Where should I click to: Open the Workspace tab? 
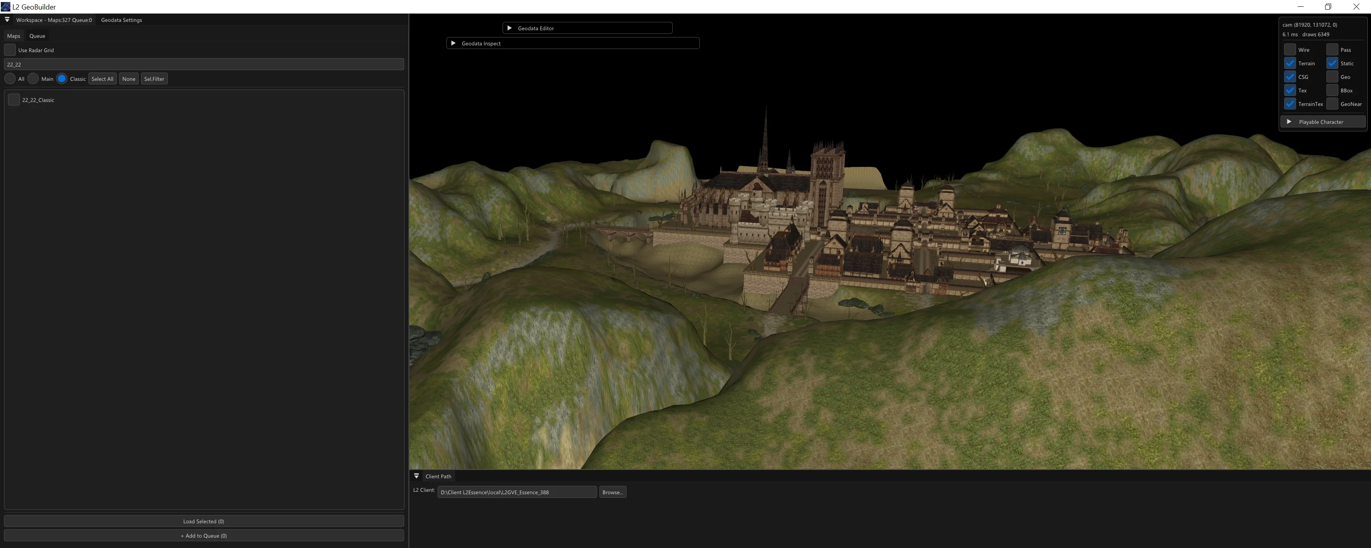click(54, 20)
